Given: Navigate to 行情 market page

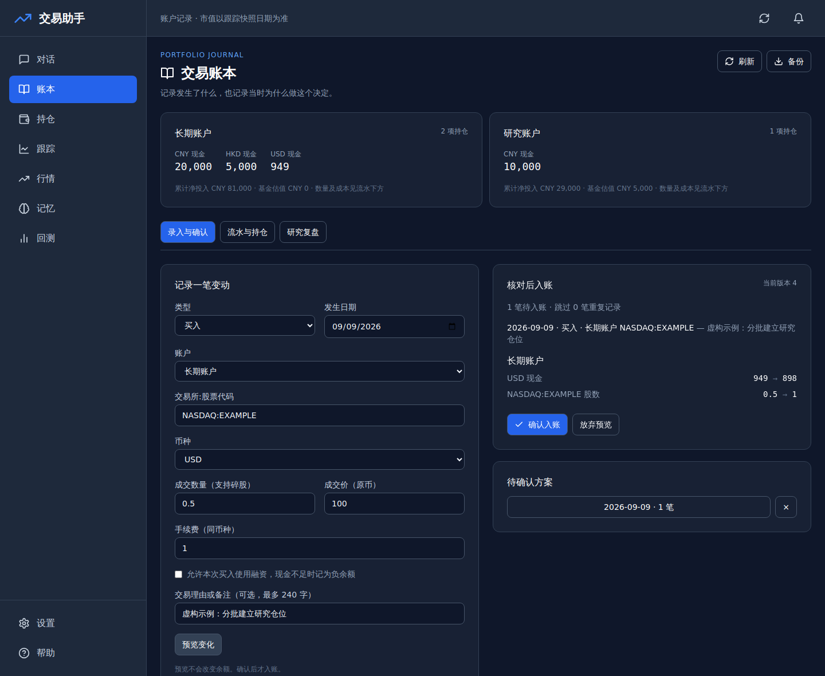Looking at the screenshot, I should (x=73, y=179).
